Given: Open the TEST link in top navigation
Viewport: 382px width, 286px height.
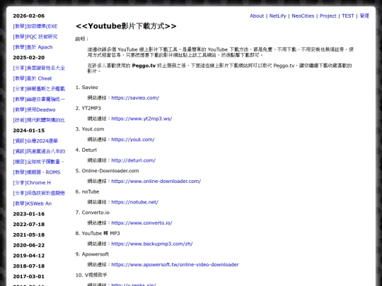Looking at the screenshot, I should (x=347, y=16).
